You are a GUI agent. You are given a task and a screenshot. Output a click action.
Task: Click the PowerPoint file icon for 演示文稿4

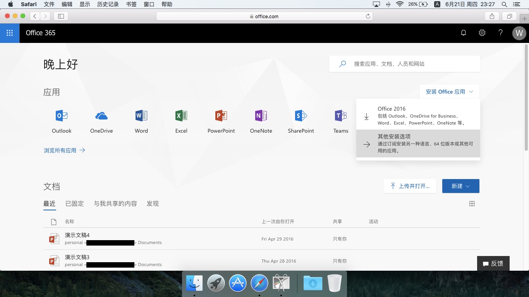[54, 239]
